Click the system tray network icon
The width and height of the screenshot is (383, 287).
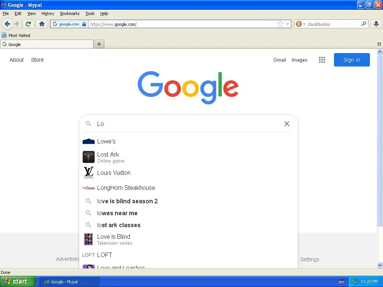[355, 281]
